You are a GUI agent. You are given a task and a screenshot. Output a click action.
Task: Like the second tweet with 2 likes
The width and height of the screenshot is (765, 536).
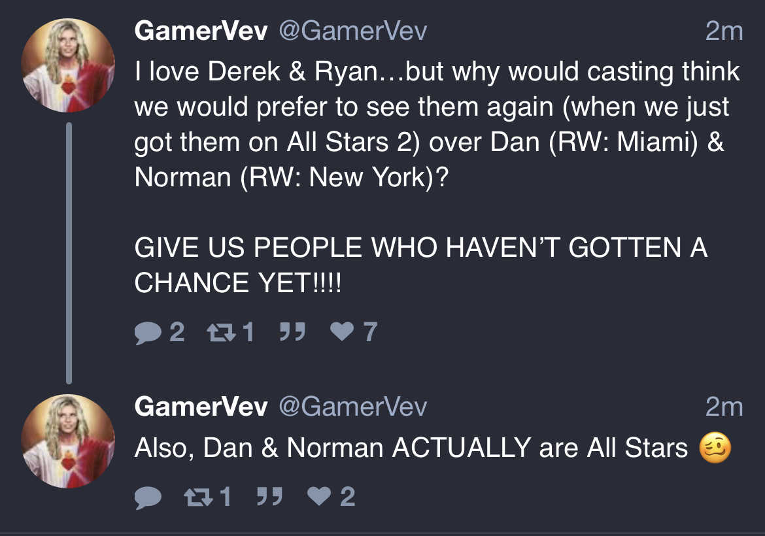pos(319,497)
